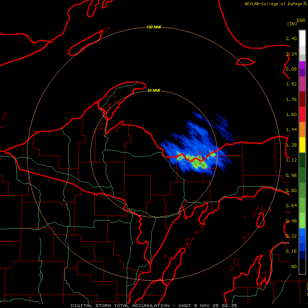Select the light green swatch beside 0.48
Screen dimensions: 308x308
(x=302, y=221)
